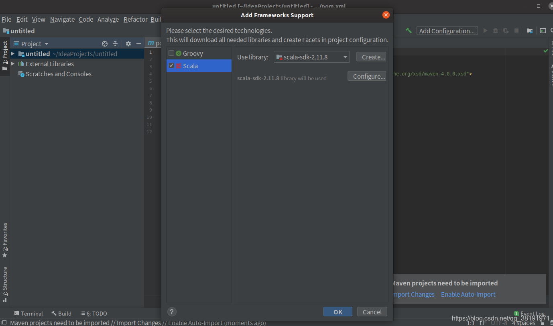Uncheck the Scala checkbox

tap(171, 66)
